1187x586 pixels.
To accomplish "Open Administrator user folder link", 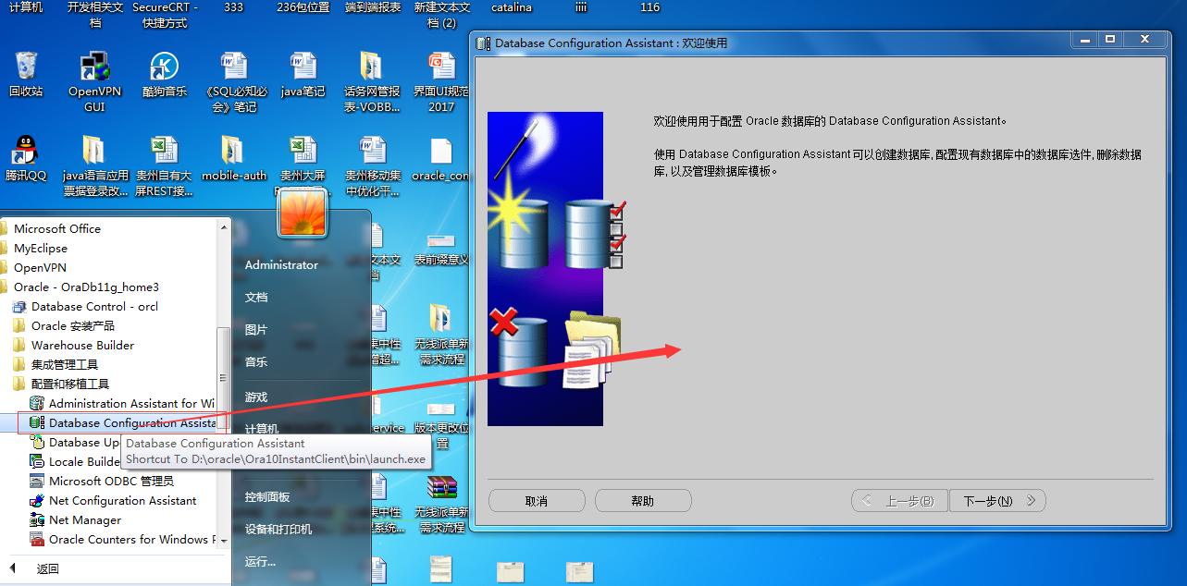I will click(x=281, y=264).
